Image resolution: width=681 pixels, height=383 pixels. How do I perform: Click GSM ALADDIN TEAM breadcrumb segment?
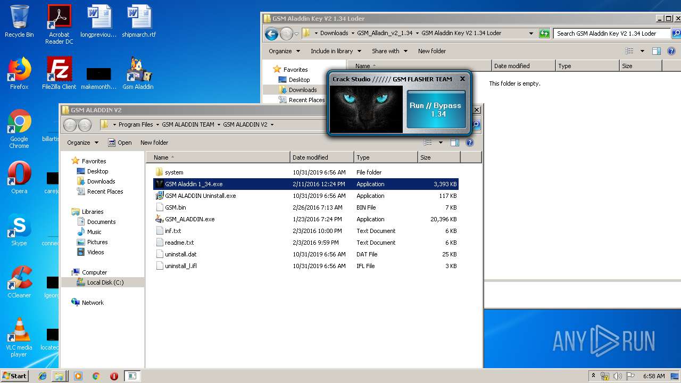[x=188, y=124]
